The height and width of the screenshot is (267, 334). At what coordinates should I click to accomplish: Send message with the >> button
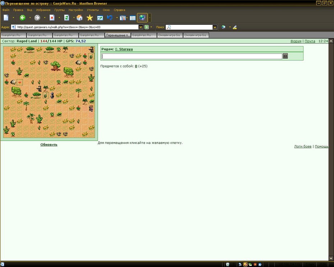(285, 56)
